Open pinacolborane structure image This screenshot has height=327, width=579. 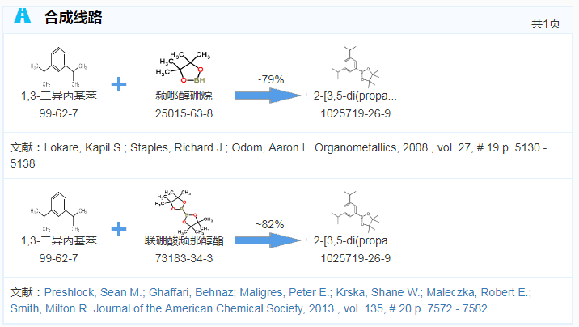pos(184,67)
